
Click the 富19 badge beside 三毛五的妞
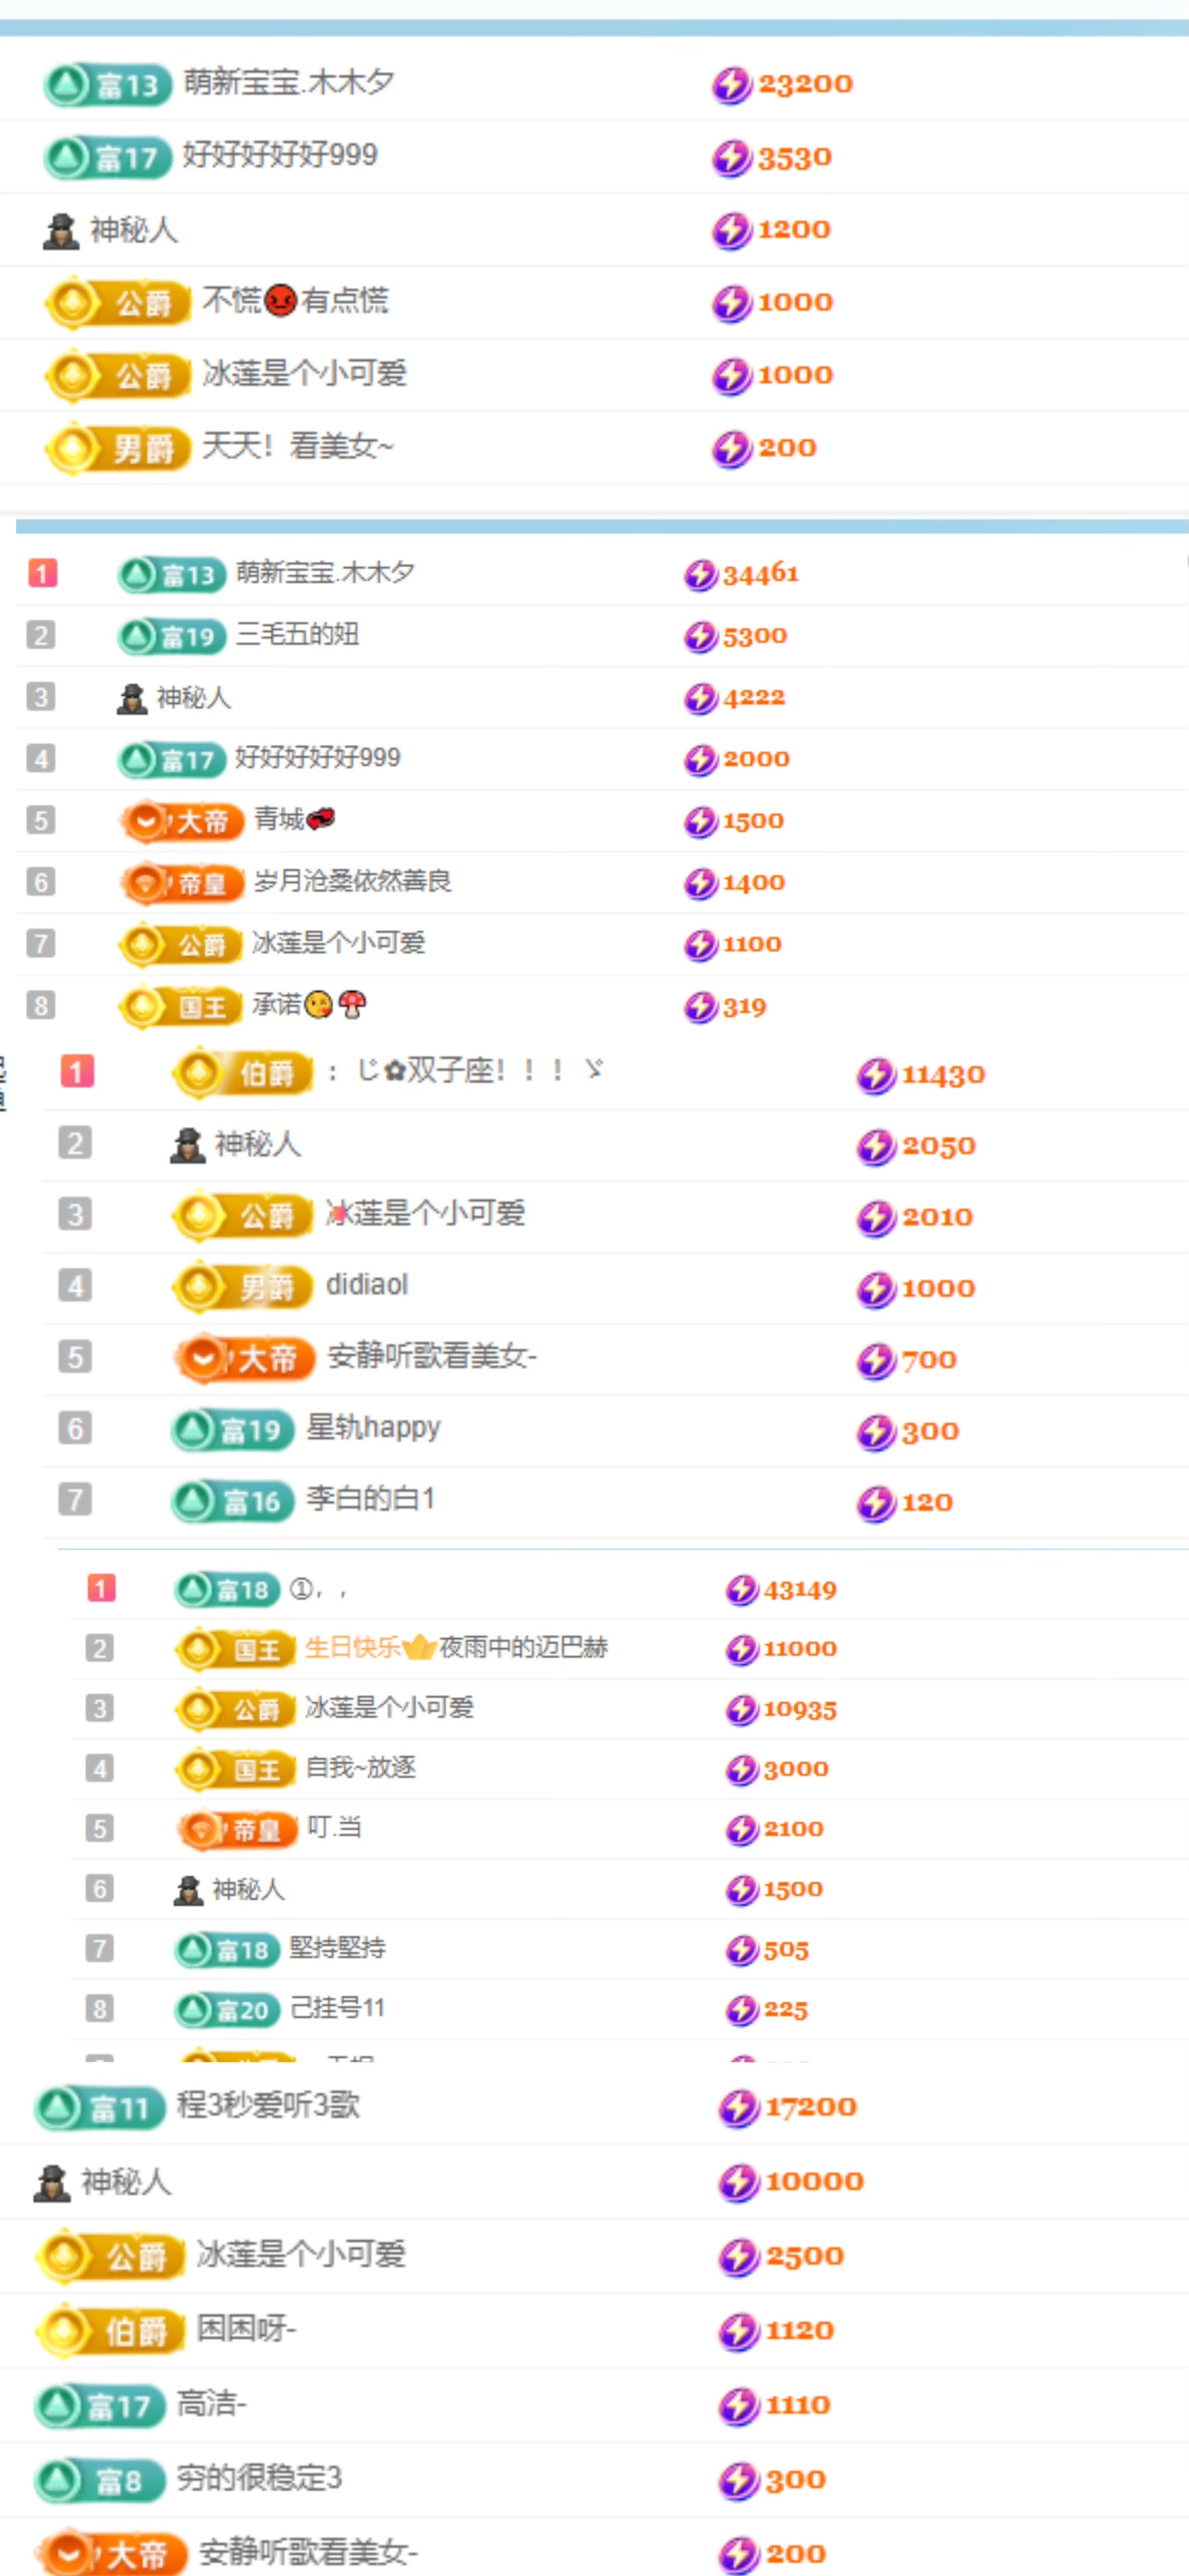click(171, 636)
